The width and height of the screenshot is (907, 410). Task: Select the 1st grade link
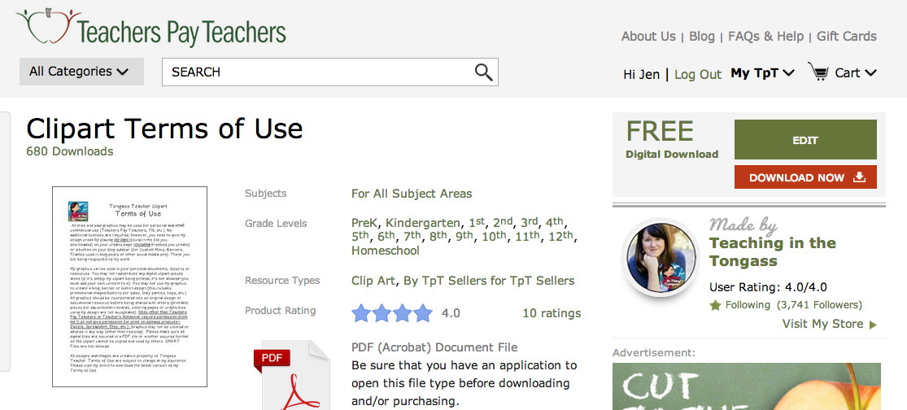476,222
